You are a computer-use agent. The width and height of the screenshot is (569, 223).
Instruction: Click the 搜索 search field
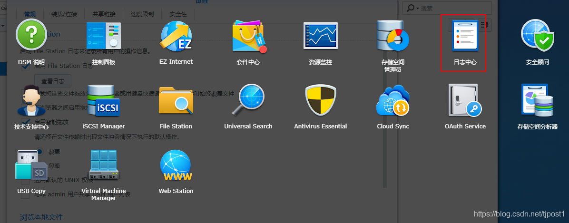[448, 8]
